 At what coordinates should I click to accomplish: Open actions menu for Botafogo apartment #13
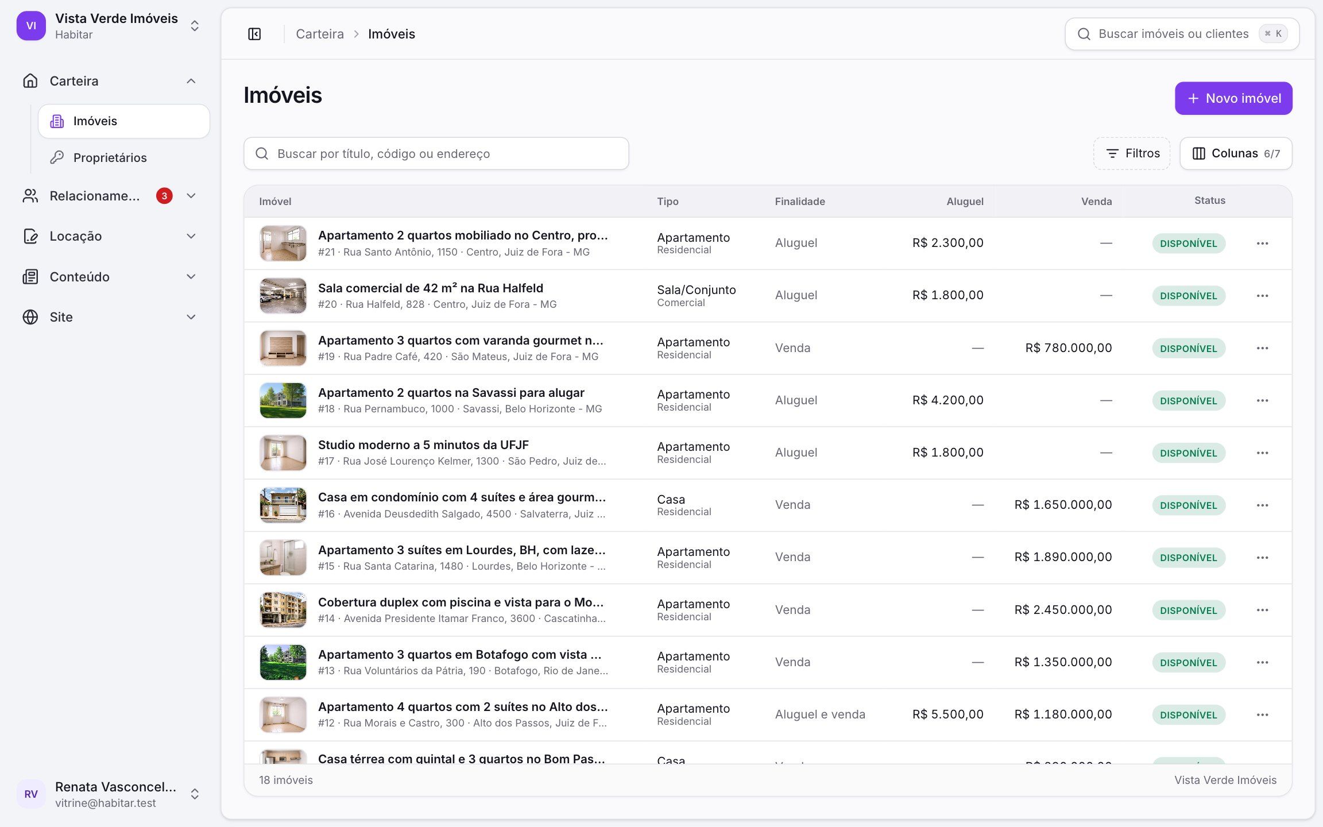tap(1262, 662)
